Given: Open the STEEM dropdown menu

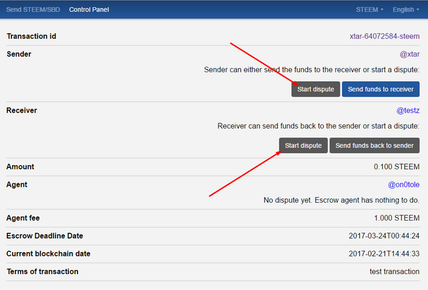Looking at the screenshot, I should pos(370,10).
